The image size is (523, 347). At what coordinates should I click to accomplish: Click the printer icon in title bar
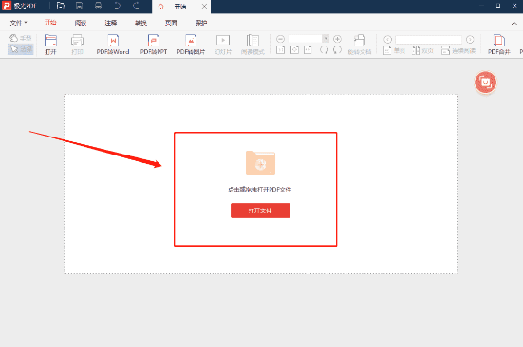click(98, 6)
